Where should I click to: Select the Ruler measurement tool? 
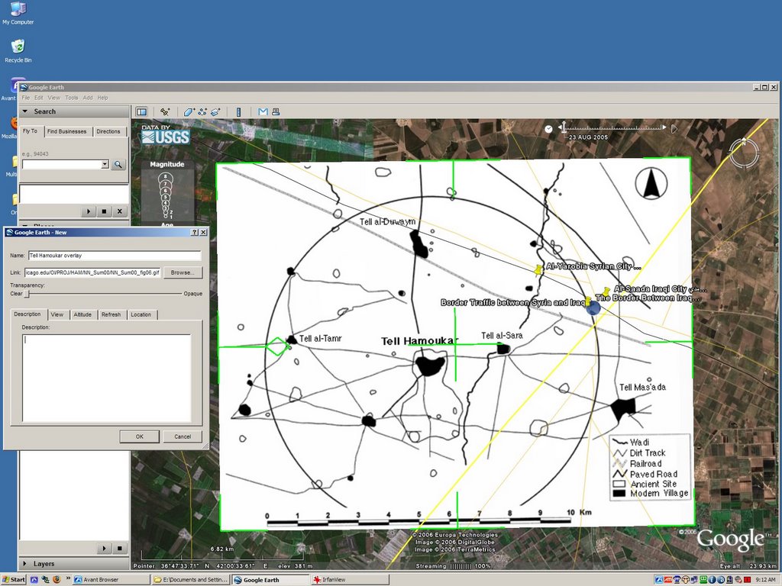[238, 112]
